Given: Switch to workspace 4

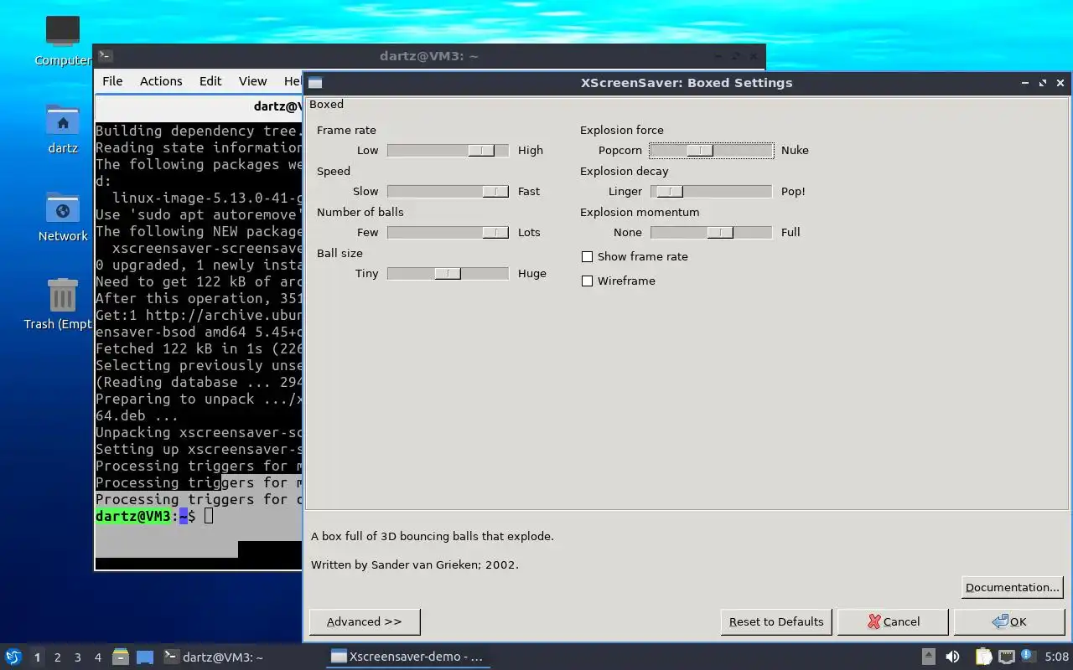Looking at the screenshot, I should [x=97, y=657].
